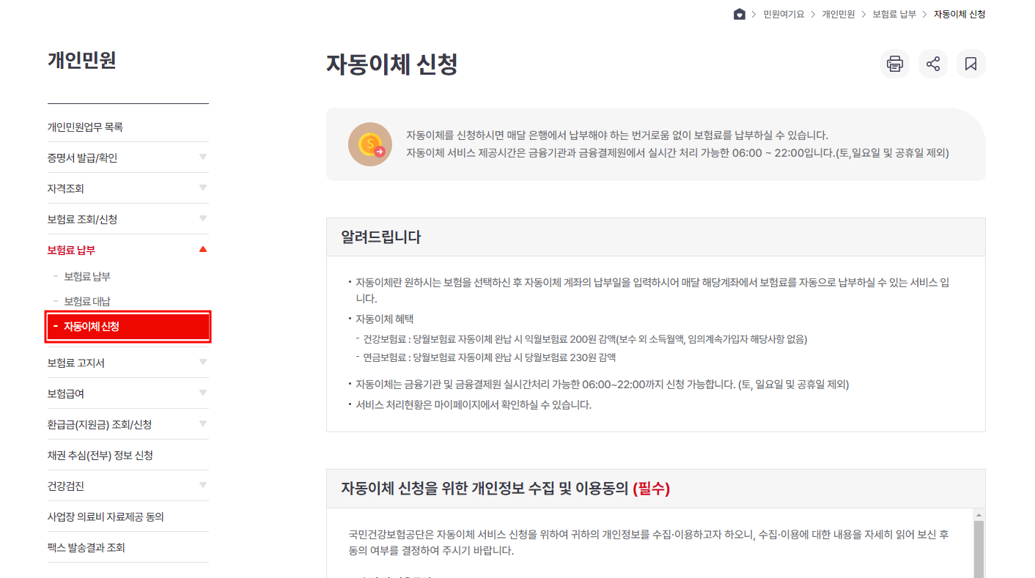The image size is (1035, 578).
Task: Expand the 건강검진 section
Action: tap(203, 485)
